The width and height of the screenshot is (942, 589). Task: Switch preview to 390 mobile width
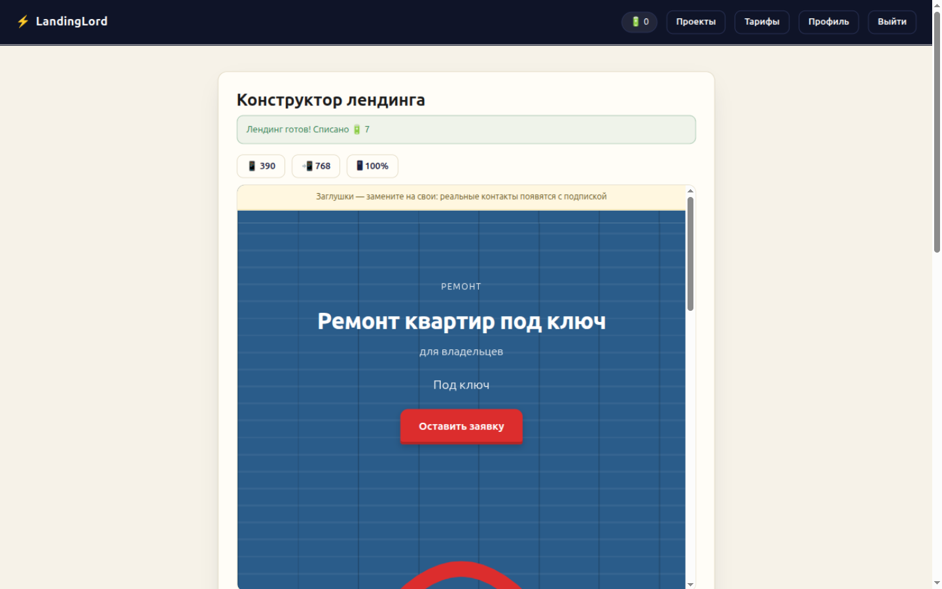pyautogui.click(x=261, y=166)
